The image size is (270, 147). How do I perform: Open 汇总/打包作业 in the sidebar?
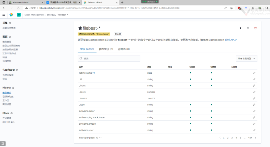coord(9,53)
